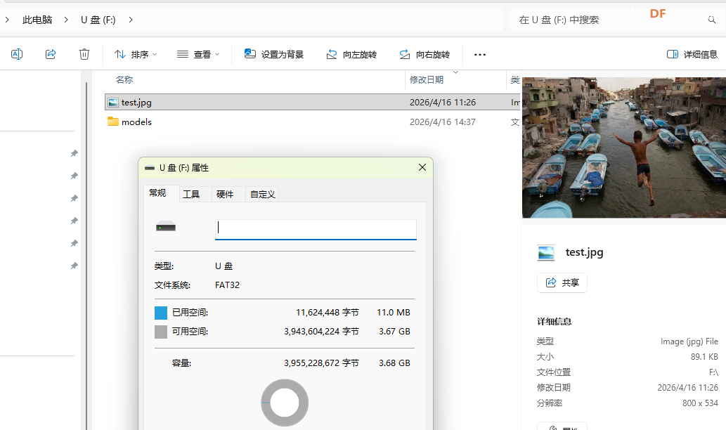Click the blue 已用空间 legend swatch

[160, 312]
